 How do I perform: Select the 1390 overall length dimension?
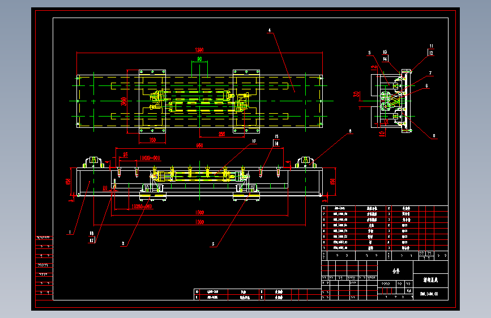coord(199,50)
